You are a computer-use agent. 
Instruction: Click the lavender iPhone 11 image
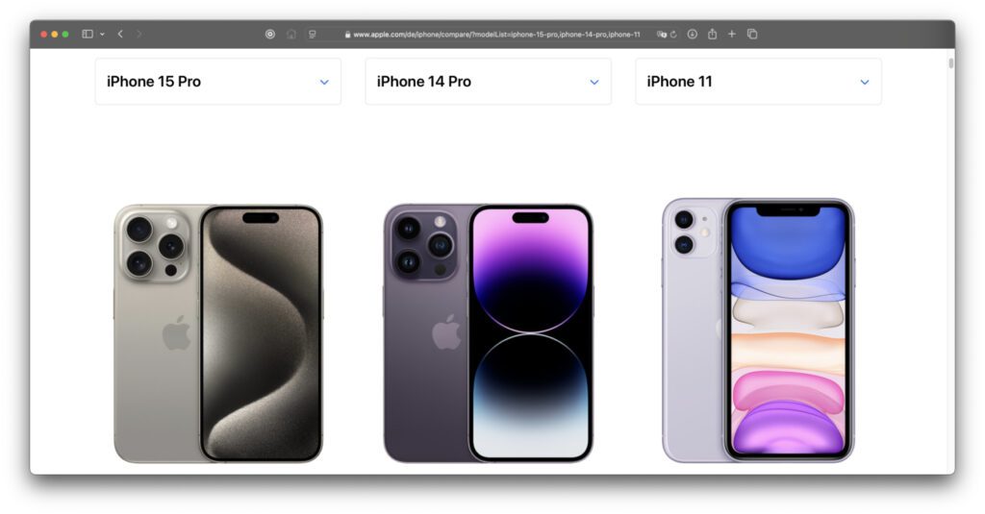pos(758,330)
